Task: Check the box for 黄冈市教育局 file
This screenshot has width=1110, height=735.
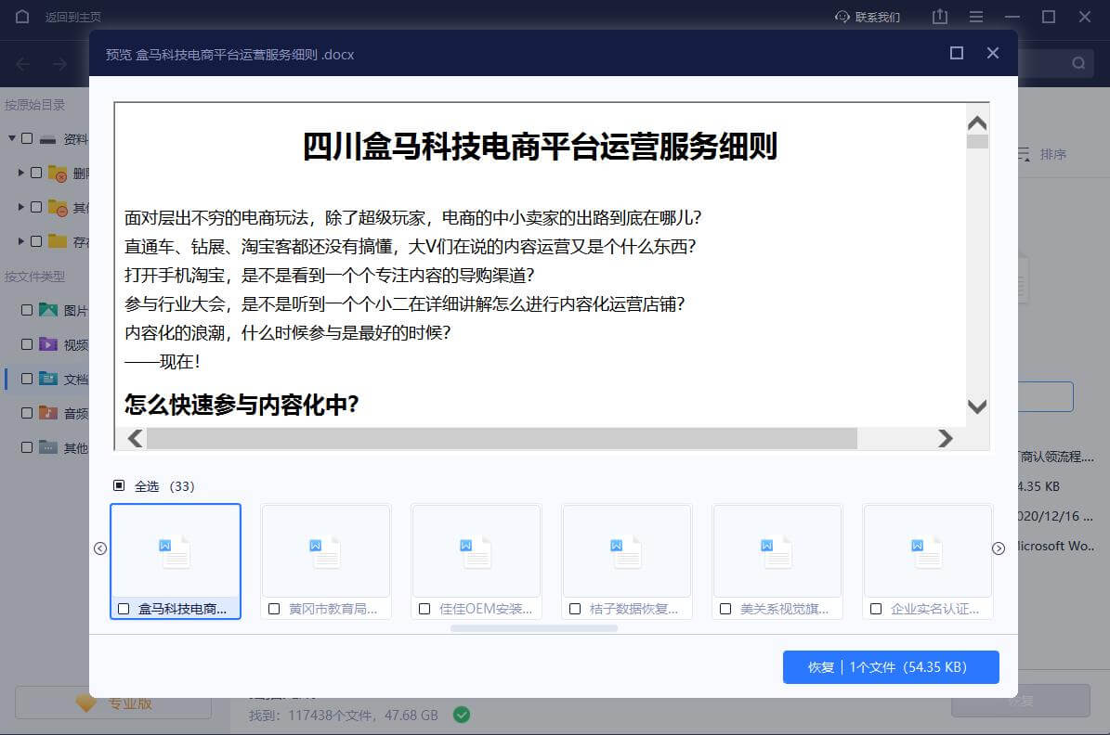Action: (x=274, y=609)
